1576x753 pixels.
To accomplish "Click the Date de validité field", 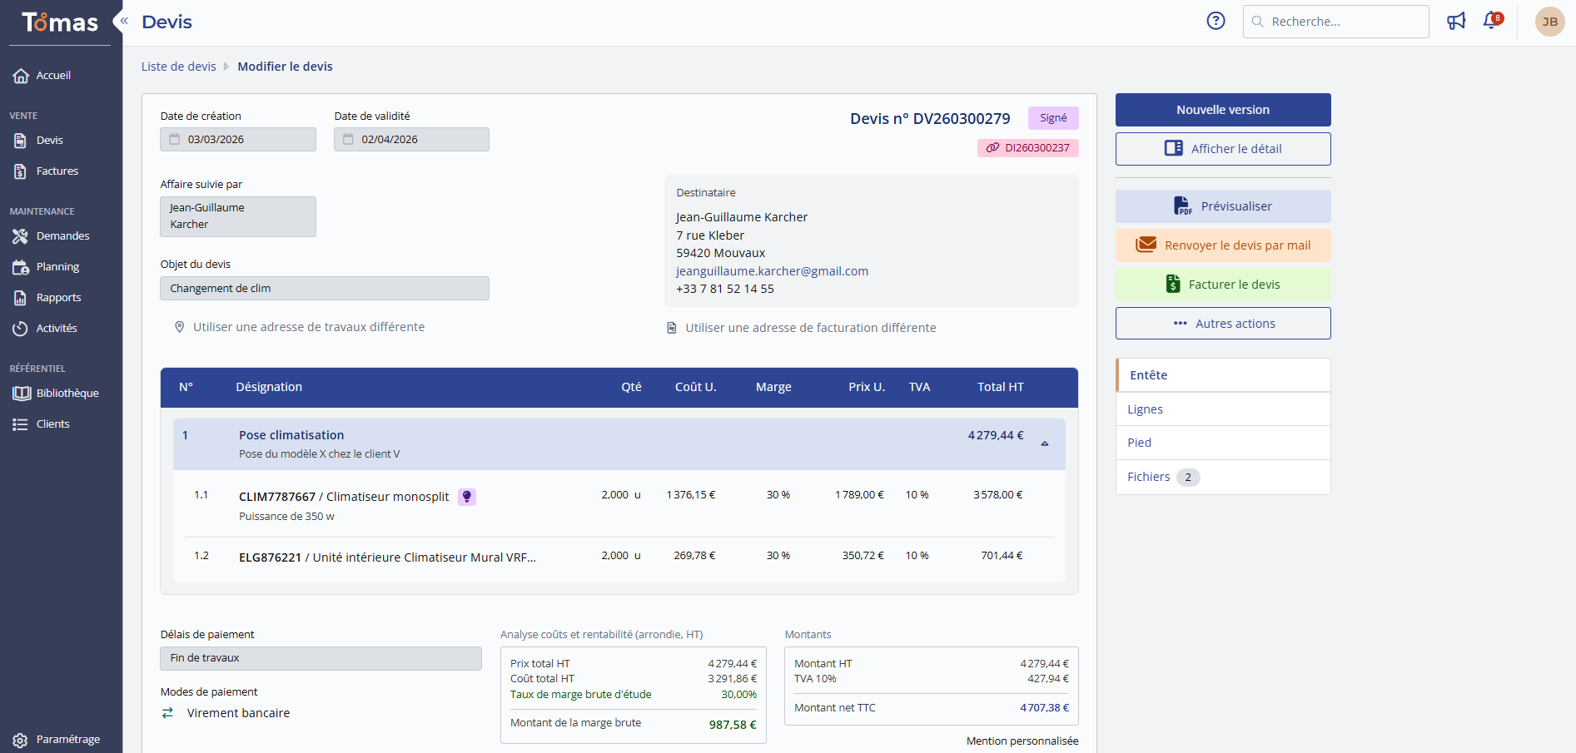I will point(411,139).
